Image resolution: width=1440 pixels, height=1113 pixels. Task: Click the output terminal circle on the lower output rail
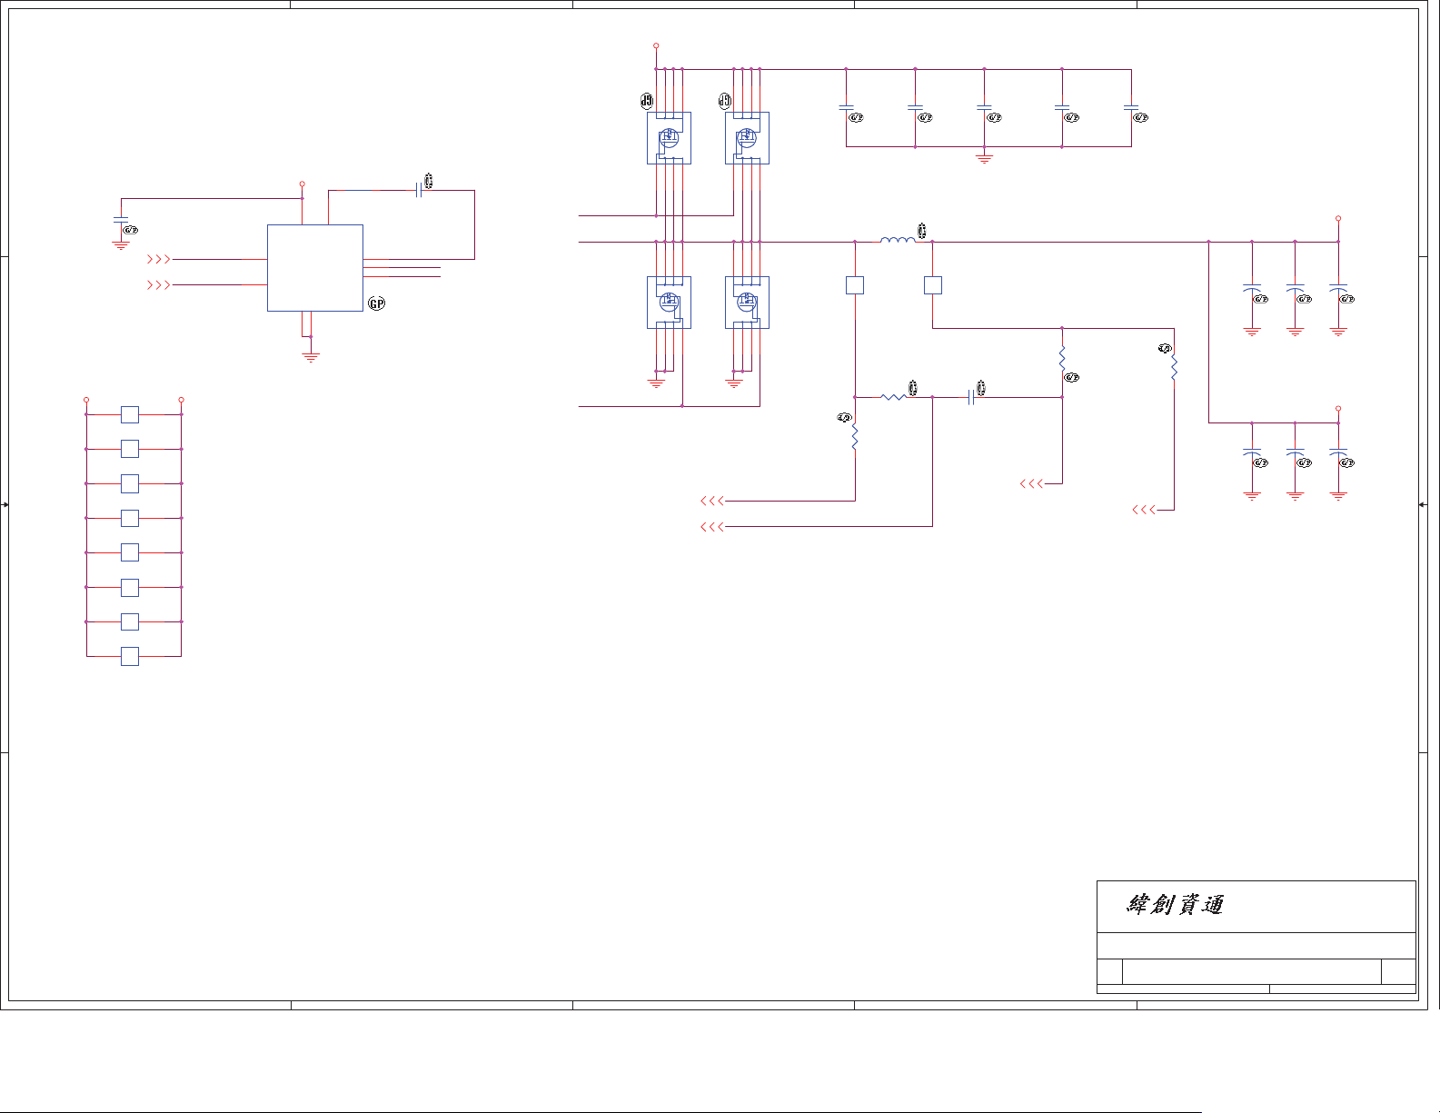[x=1338, y=409]
